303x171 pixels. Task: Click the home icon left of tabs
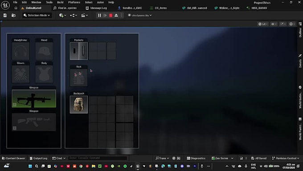[x=16, y=8]
